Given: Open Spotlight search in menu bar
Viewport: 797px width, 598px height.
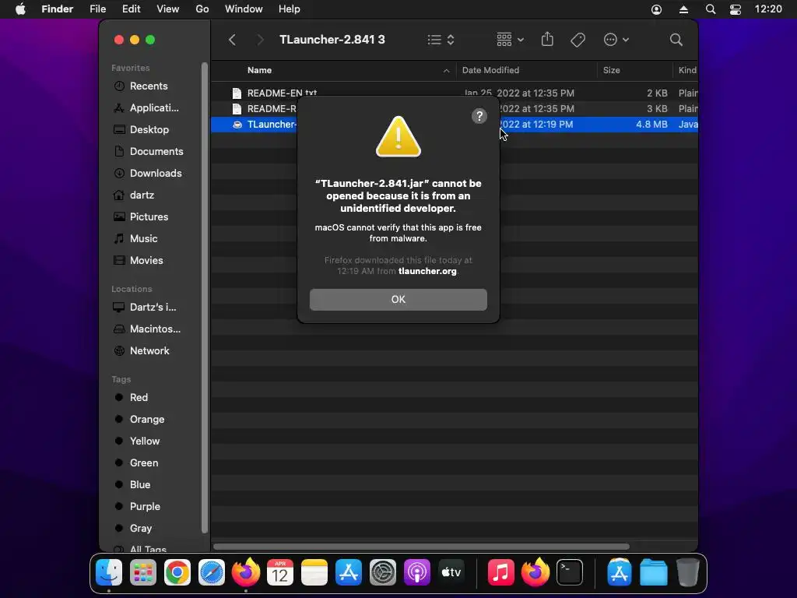Looking at the screenshot, I should 711,9.
